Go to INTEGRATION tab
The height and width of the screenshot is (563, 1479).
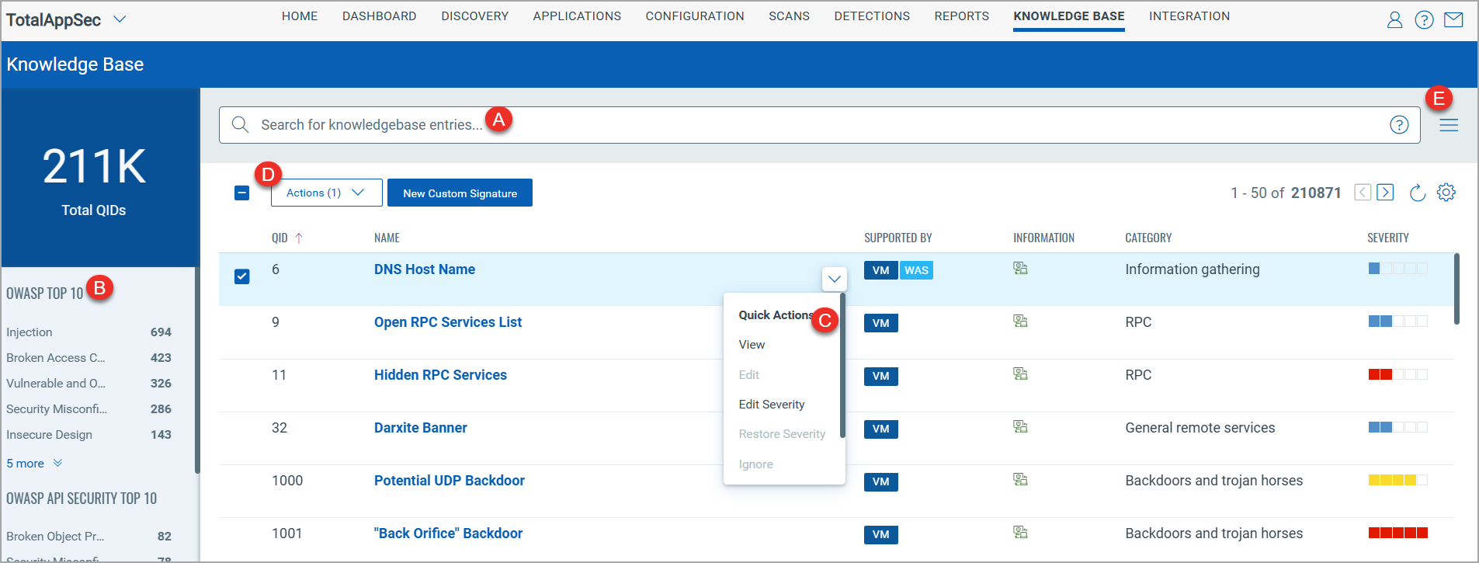[1189, 16]
